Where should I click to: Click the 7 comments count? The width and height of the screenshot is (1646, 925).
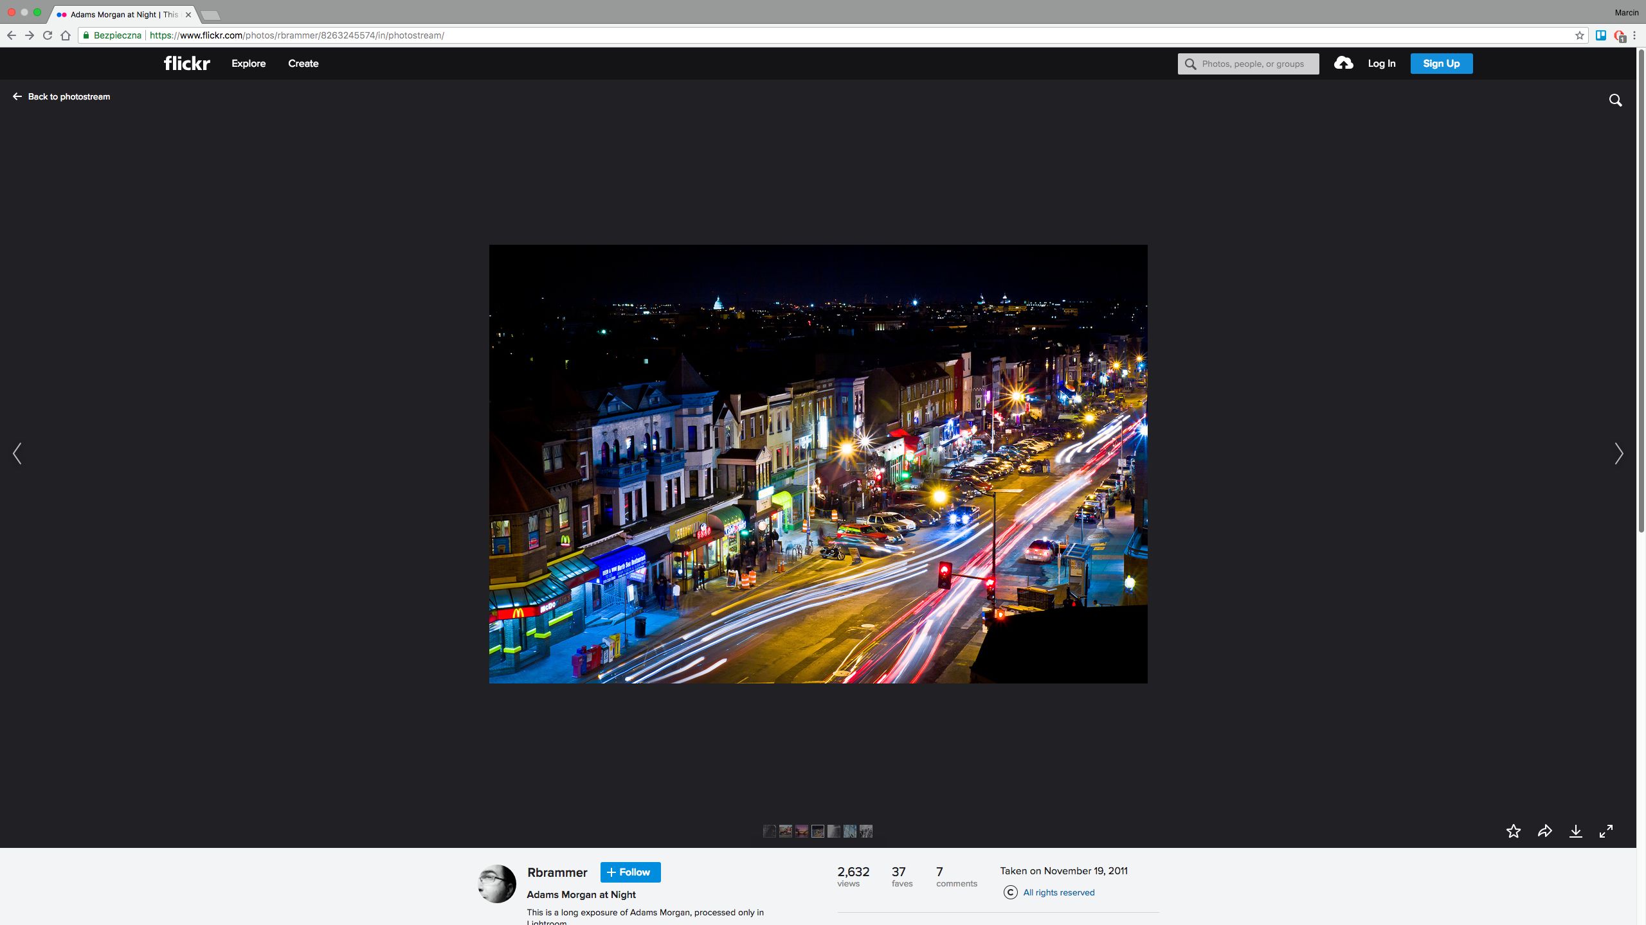[956, 876]
